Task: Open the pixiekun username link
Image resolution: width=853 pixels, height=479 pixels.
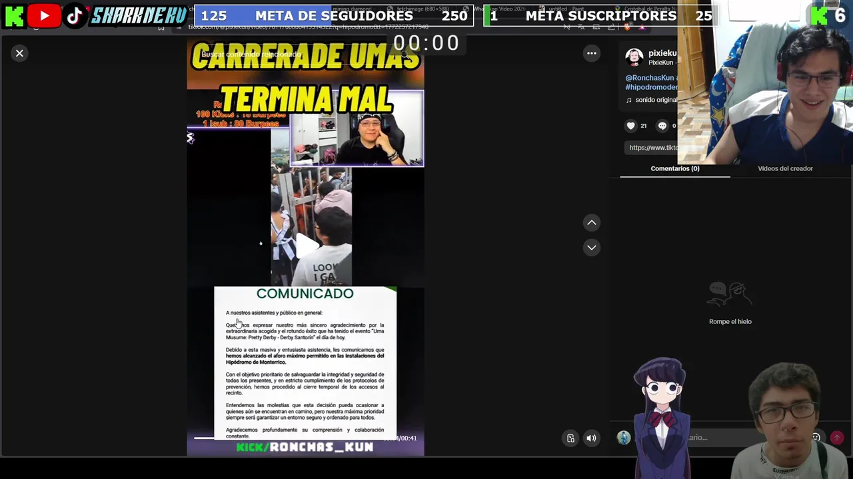Action: [662, 53]
